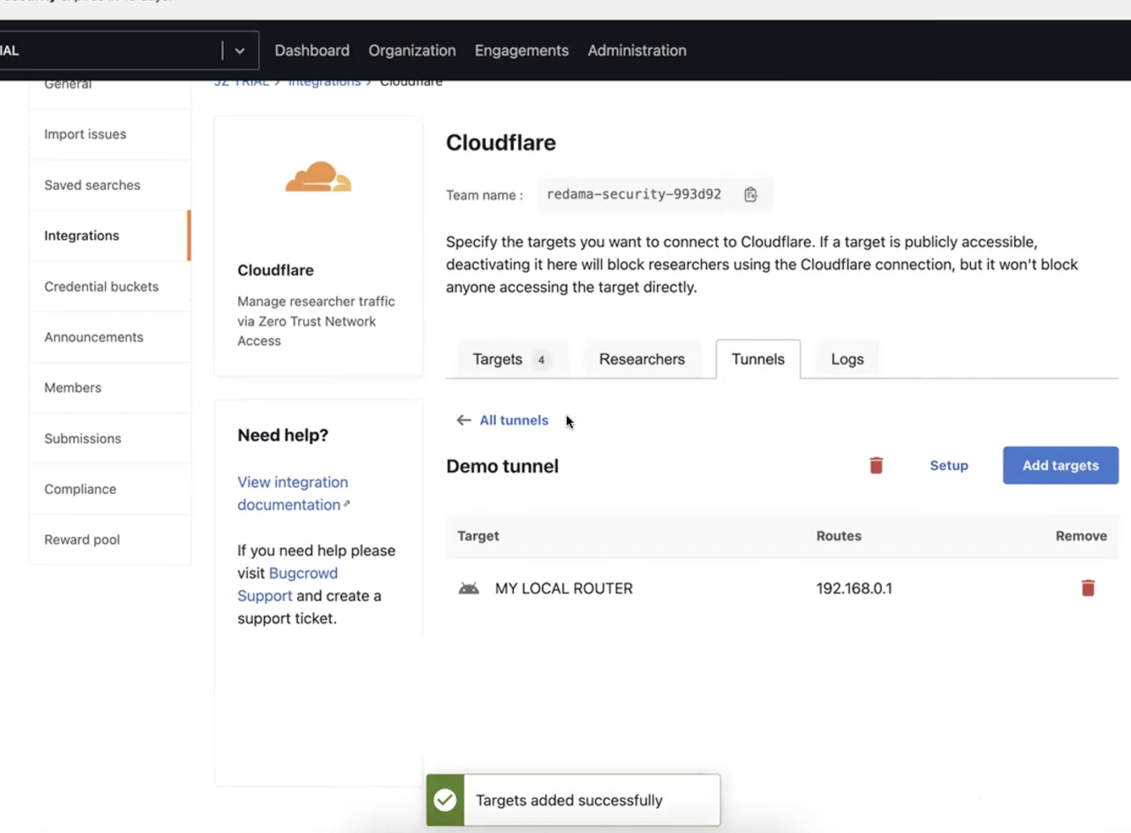
Task: Click the Cloudflare cloud logo
Action: point(318,177)
